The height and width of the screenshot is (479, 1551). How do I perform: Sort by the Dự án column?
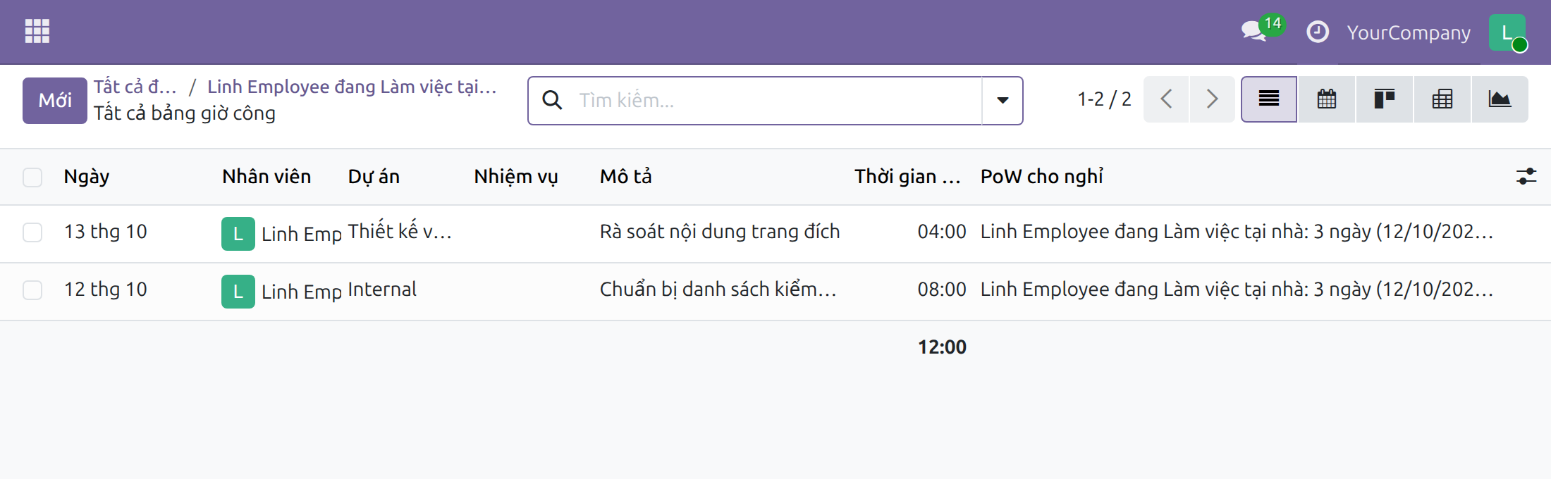click(x=374, y=177)
